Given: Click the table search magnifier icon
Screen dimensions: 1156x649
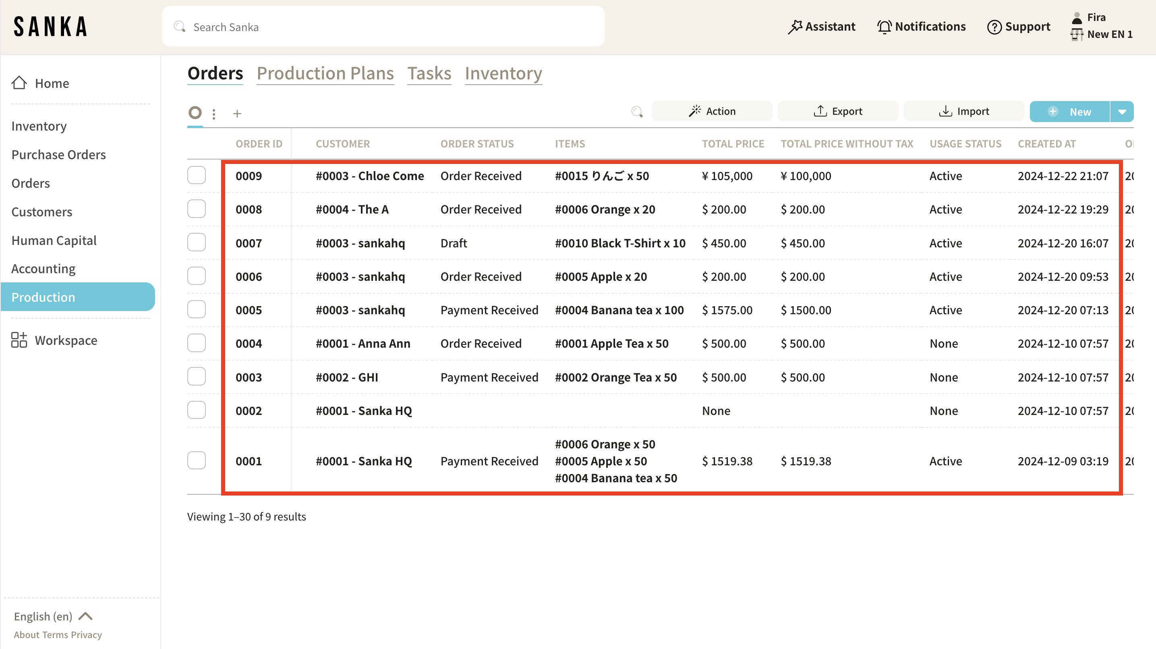Looking at the screenshot, I should 637,112.
